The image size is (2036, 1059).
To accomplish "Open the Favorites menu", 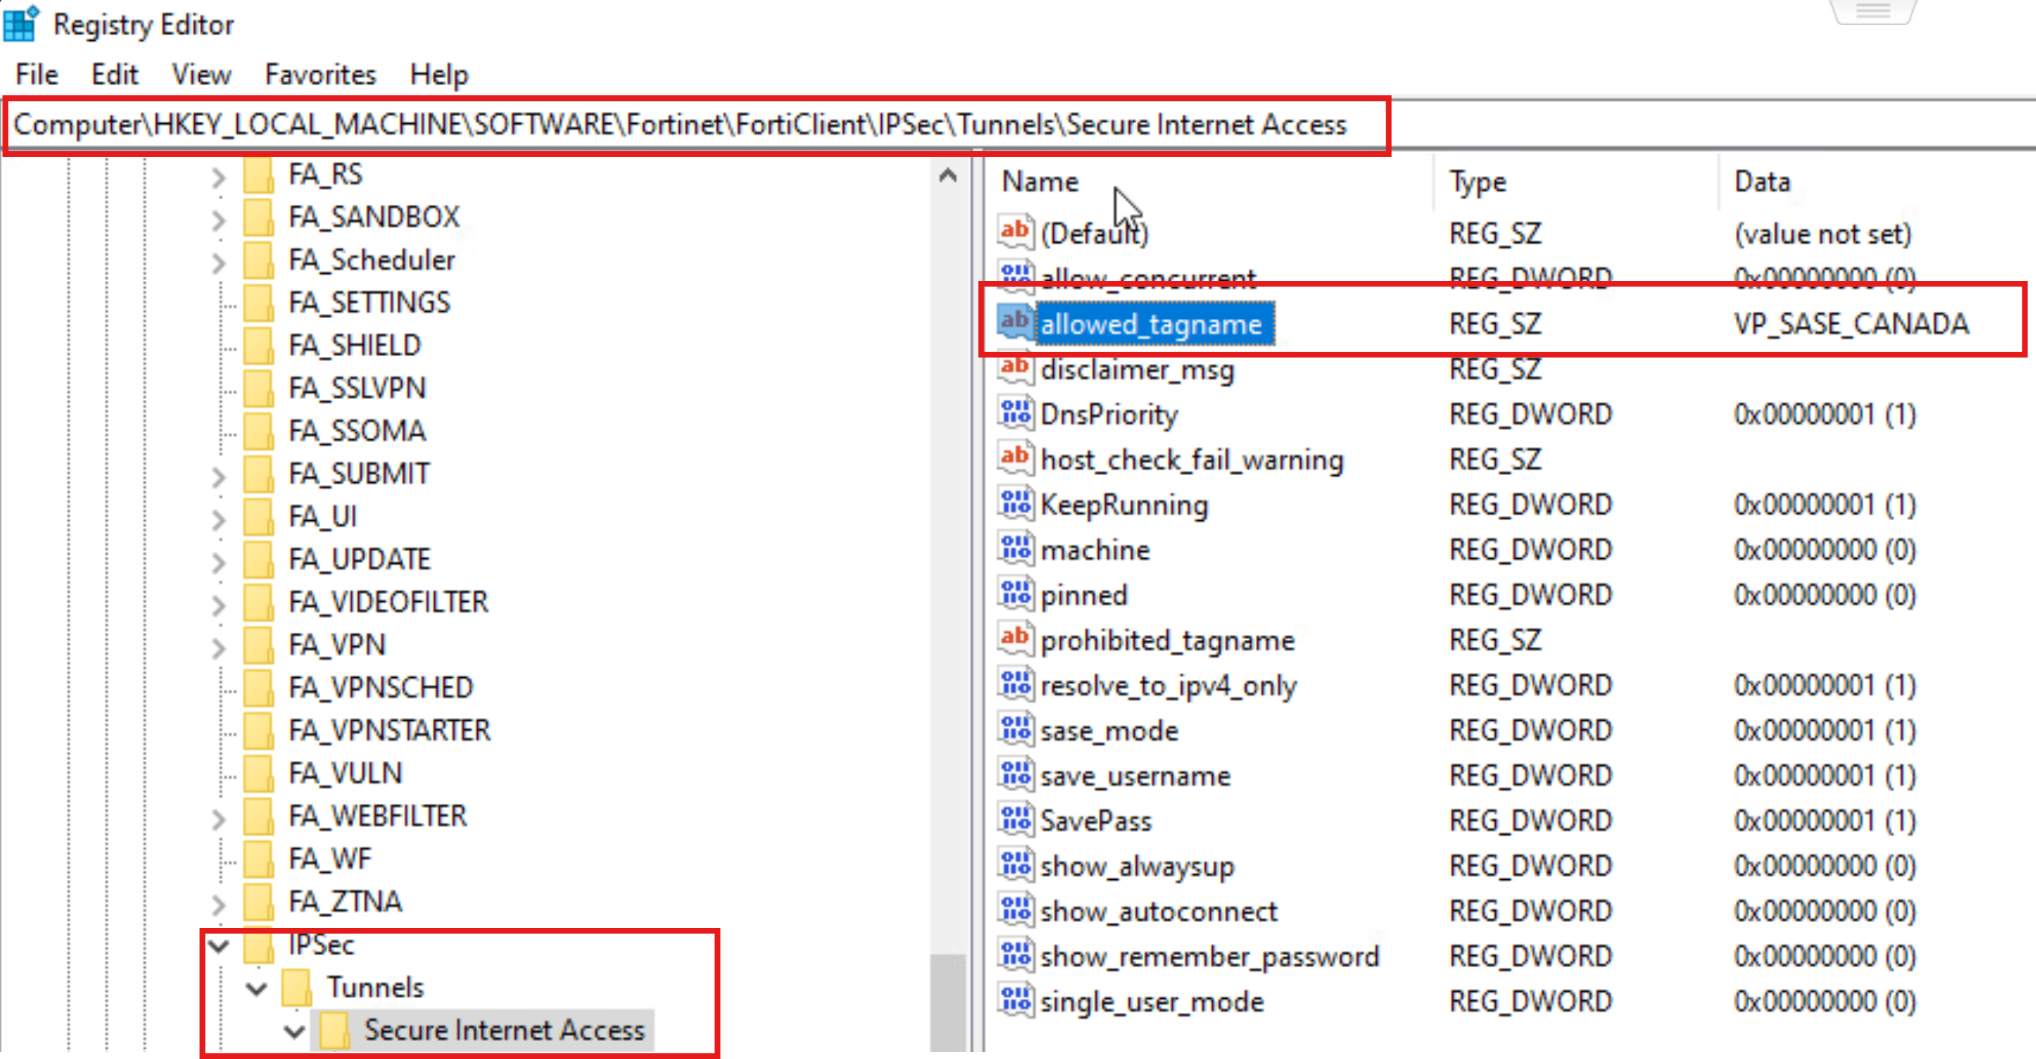I will 320,75.
